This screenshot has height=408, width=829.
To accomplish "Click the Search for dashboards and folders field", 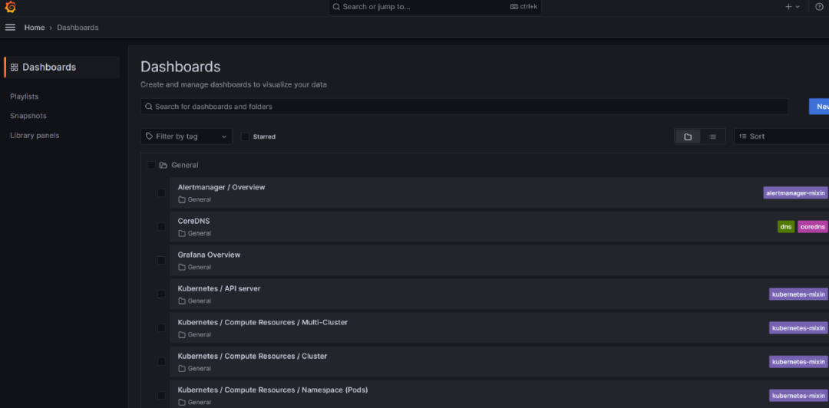I will coord(464,107).
